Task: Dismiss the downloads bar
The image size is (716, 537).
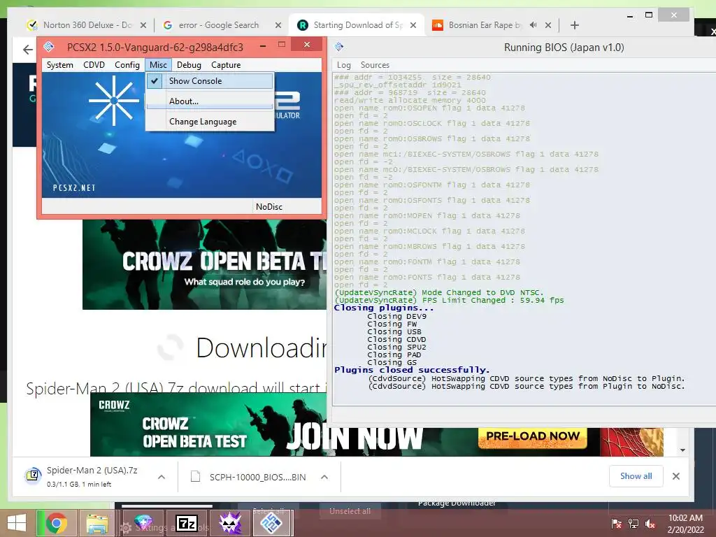Action: (676, 476)
